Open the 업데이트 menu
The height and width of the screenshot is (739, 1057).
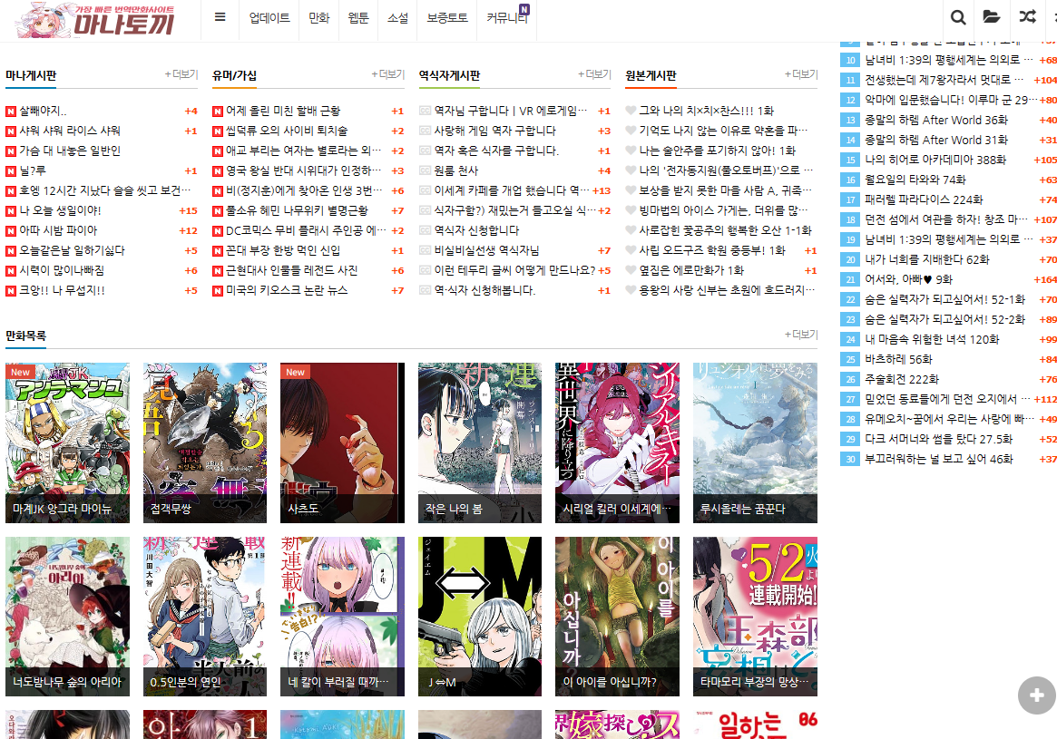pyautogui.click(x=269, y=18)
